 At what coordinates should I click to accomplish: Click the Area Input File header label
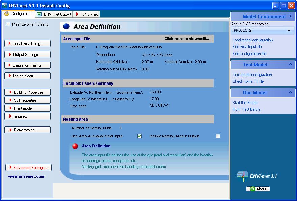pos(77,39)
